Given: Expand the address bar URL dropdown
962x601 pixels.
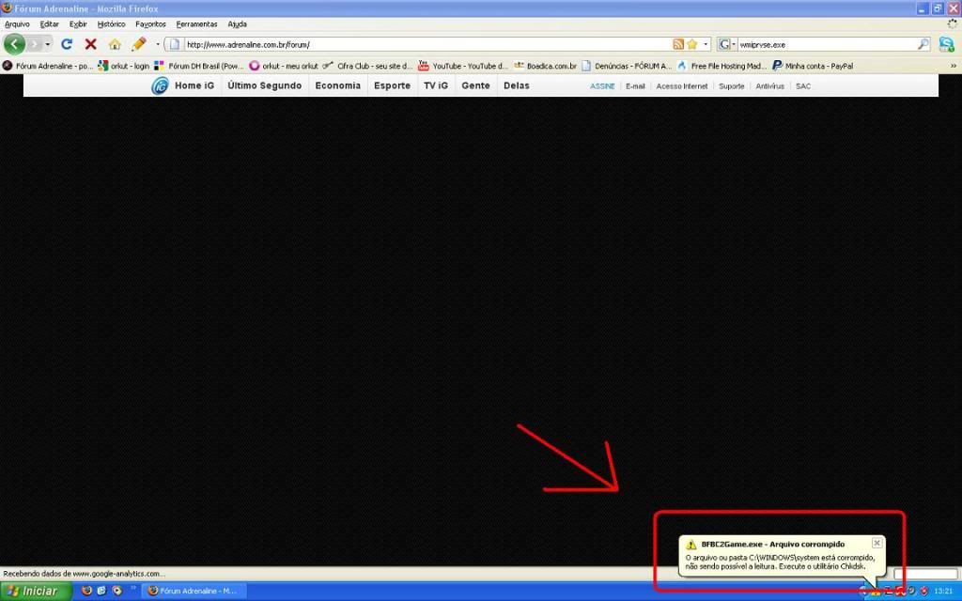Looking at the screenshot, I should coord(706,44).
